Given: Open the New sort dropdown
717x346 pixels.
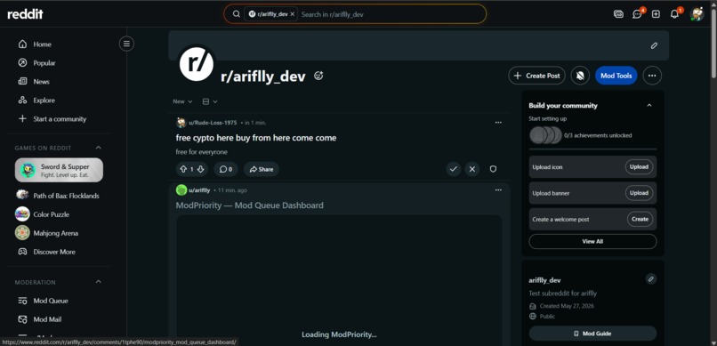Looking at the screenshot, I should point(182,101).
